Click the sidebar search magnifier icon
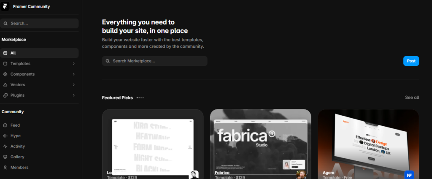 click(5, 24)
